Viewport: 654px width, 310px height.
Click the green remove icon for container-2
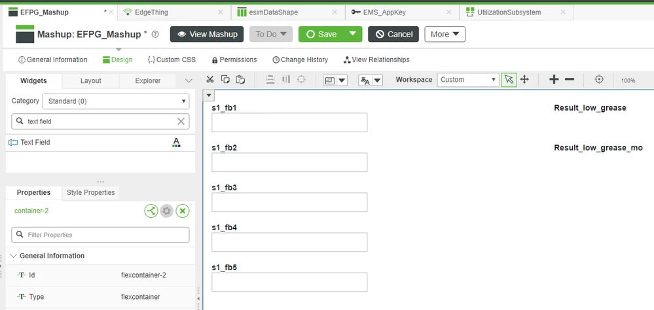pos(182,211)
